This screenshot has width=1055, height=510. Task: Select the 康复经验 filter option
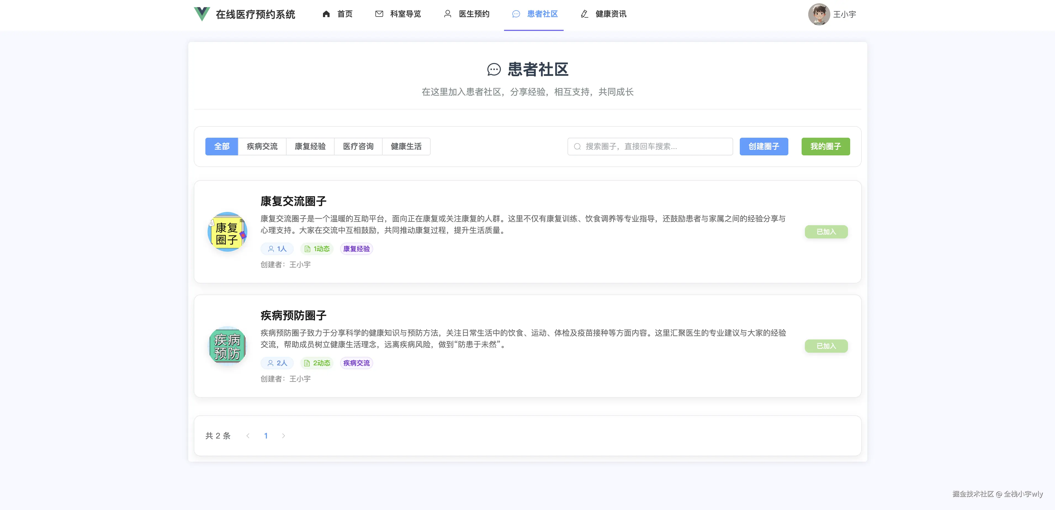coord(310,146)
